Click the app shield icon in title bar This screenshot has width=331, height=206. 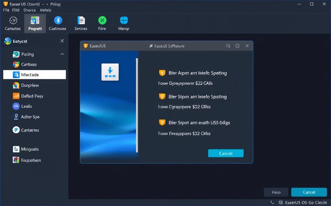point(6,4)
